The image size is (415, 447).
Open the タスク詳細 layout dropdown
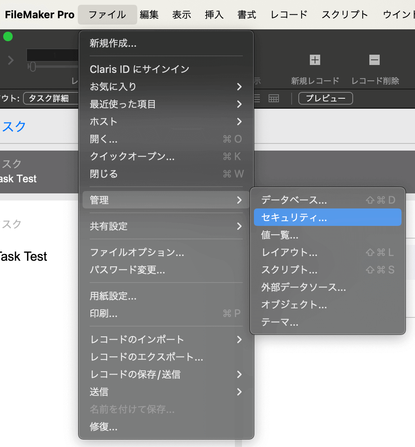coord(51,98)
